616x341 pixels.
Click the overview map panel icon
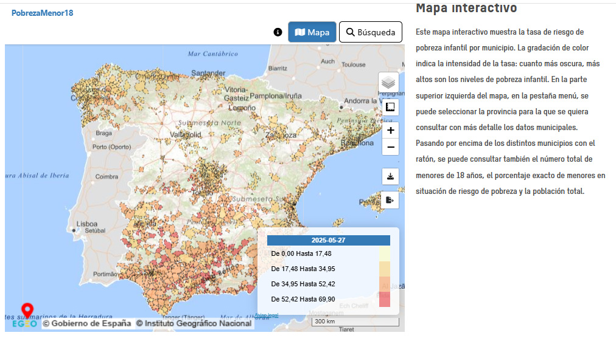390,107
